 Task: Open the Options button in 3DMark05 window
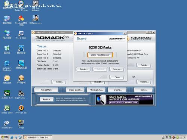click(144, 82)
